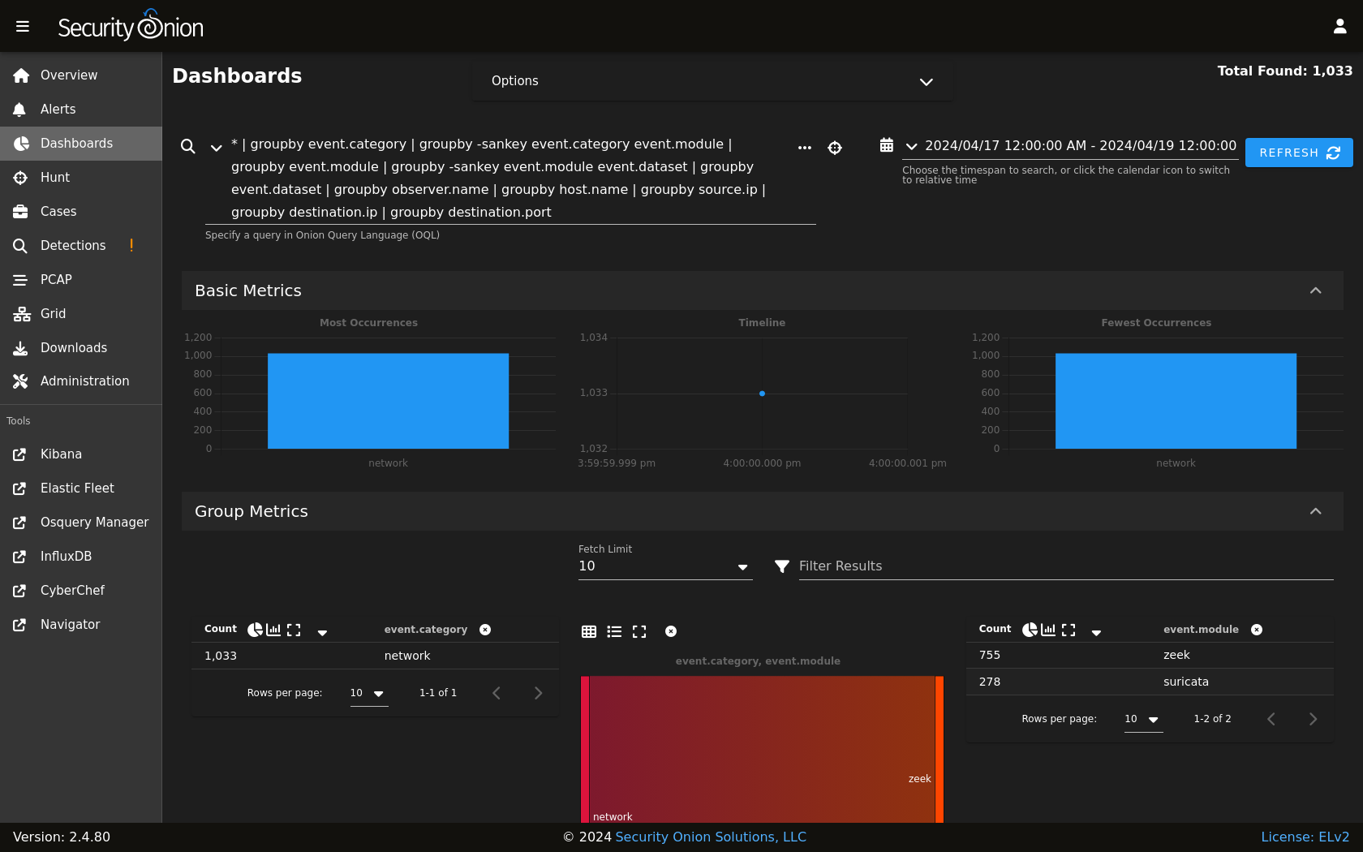Click the Filter Results input field
Screen dimensions: 1363x852
[1066, 566]
